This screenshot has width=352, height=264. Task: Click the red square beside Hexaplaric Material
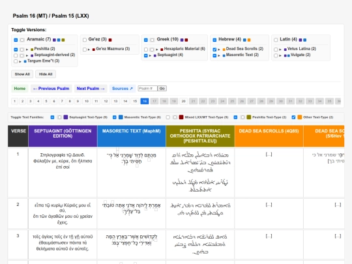(162, 50)
